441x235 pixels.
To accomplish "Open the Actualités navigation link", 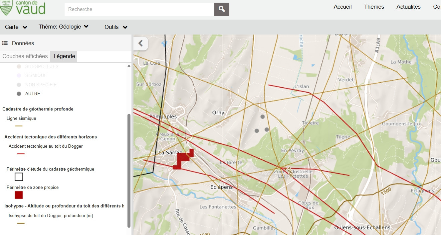I will [408, 7].
